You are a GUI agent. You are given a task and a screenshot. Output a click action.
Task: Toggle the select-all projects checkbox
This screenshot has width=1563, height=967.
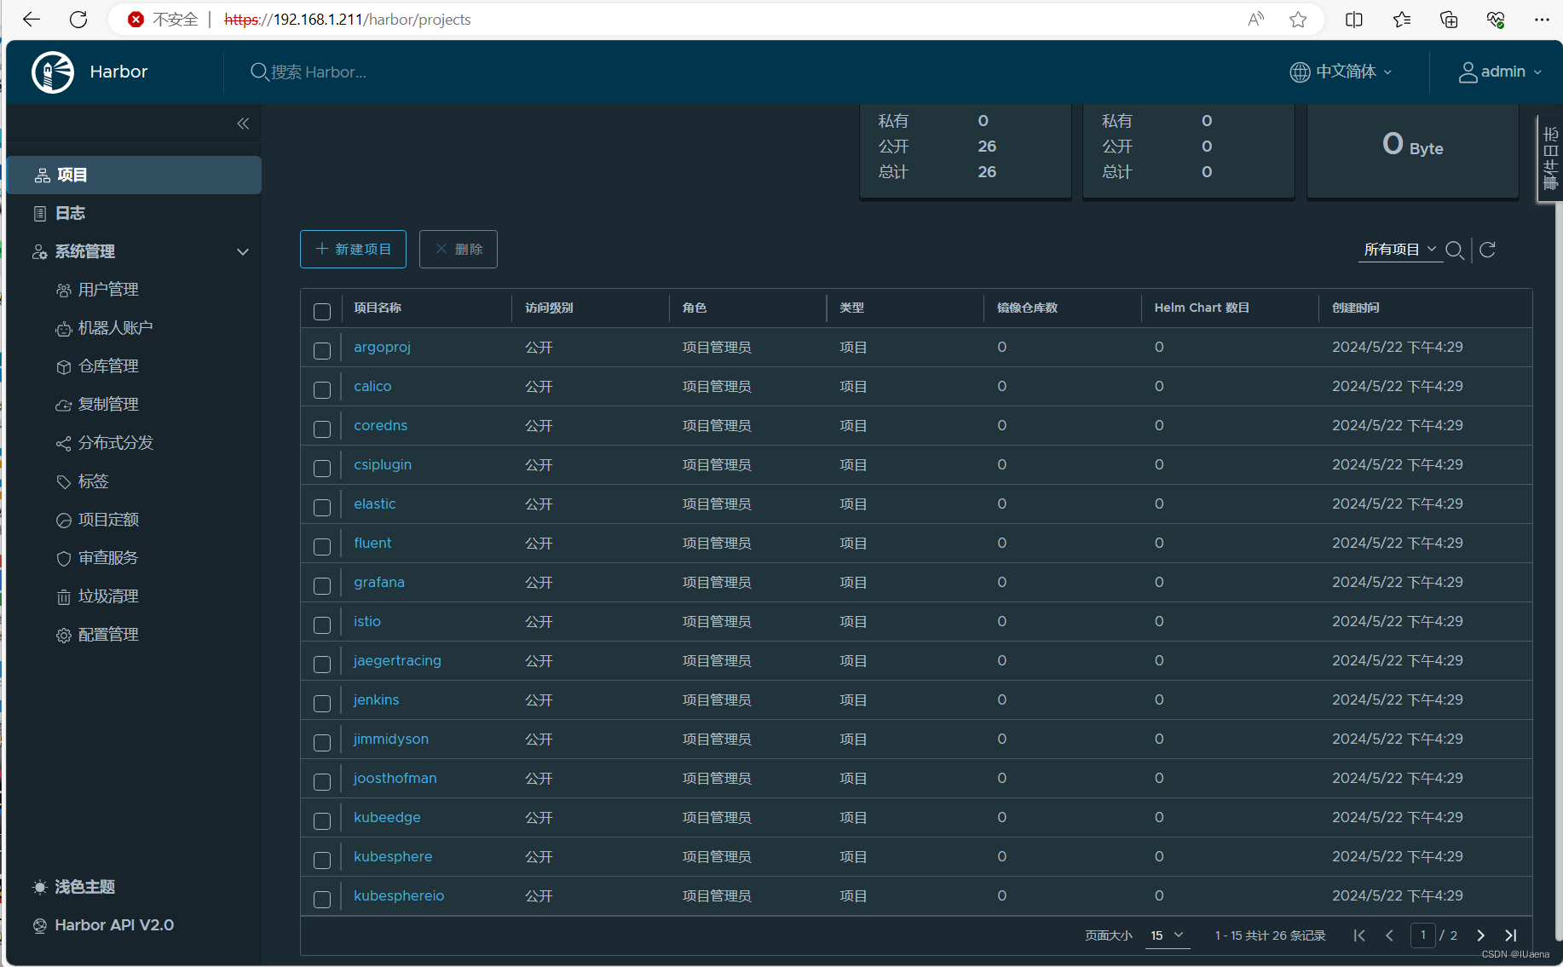coord(322,311)
